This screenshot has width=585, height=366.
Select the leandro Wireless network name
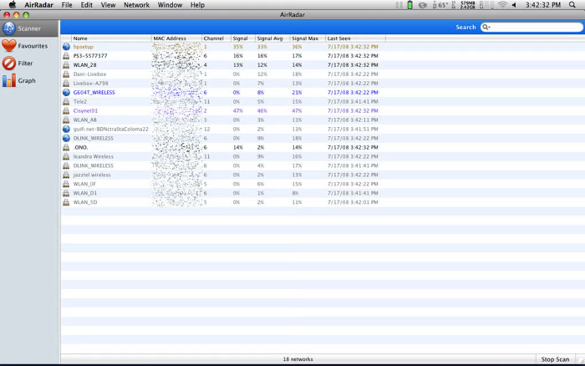click(93, 156)
